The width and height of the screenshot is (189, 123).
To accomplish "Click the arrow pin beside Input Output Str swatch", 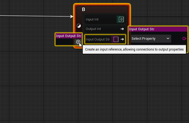I will (122, 39).
